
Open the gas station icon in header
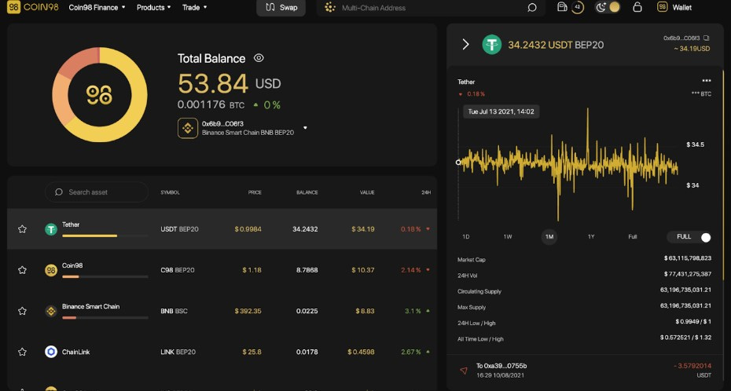click(562, 7)
